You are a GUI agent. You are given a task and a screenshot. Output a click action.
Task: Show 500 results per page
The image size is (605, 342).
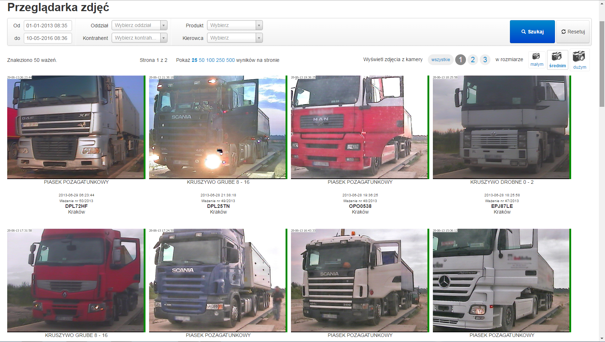[x=230, y=60]
